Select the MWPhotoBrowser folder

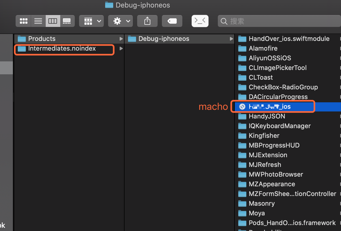[x=288, y=174]
